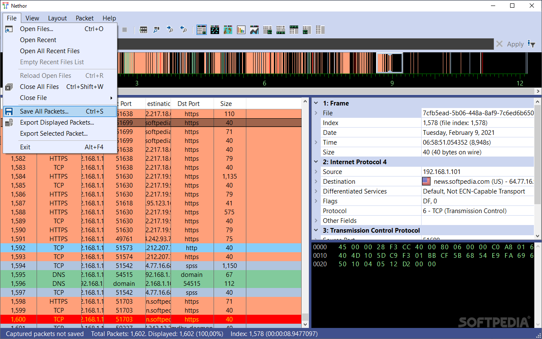Open the network connections graph view icon
Image resolution: width=542 pixels, height=339 pixels.
tap(215, 30)
